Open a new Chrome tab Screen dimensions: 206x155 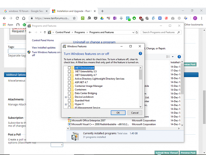pos(102,11)
